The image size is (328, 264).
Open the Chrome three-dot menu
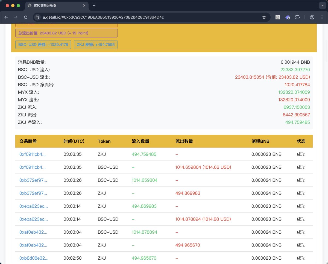[321, 17]
